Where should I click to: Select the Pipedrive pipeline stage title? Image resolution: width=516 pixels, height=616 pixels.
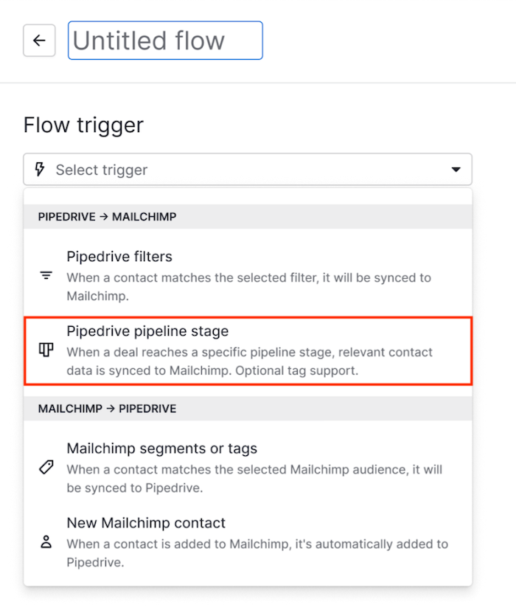coord(147,331)
